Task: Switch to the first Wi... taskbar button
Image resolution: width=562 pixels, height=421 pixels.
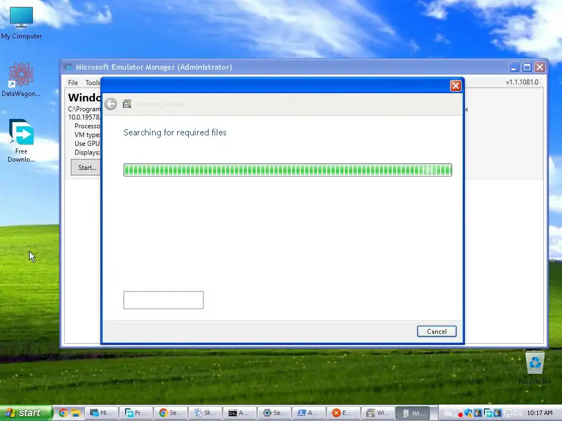Action: [x=378, y=413]
